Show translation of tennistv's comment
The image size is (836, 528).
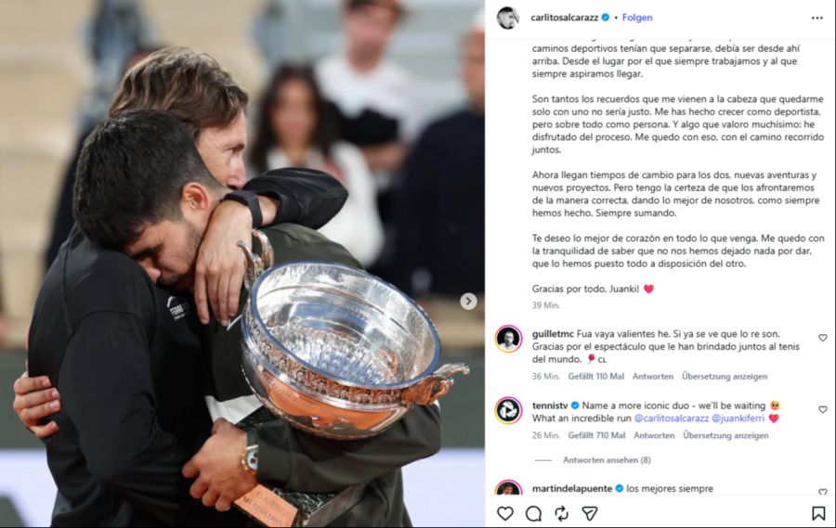tap(725, 435)
